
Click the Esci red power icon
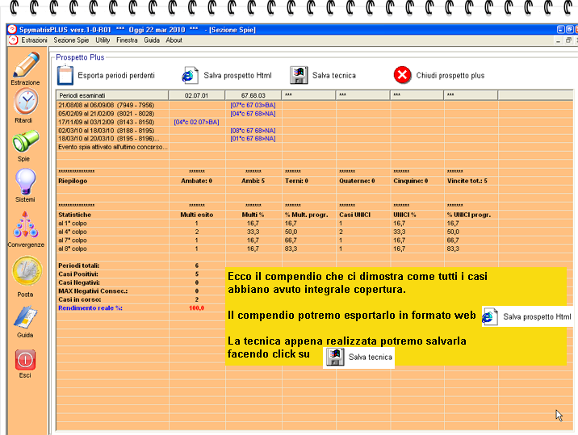[x=25, y=360]
